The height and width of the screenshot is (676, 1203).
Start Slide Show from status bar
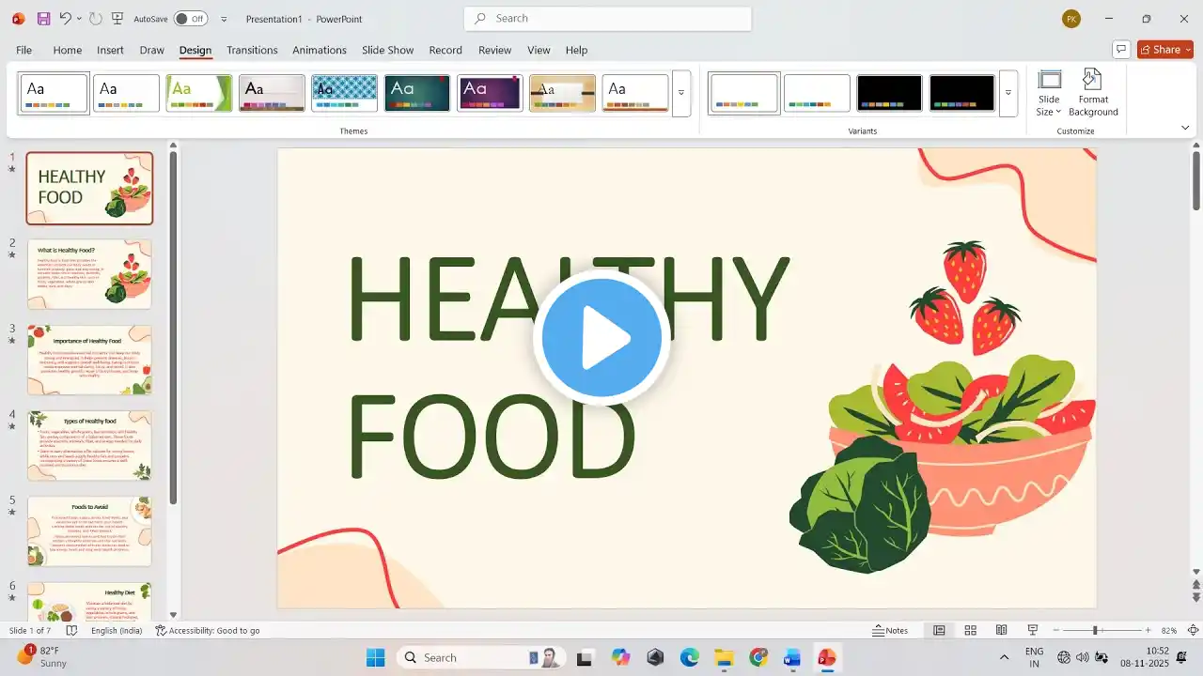pyautogui.click(x=1033, y=630)
